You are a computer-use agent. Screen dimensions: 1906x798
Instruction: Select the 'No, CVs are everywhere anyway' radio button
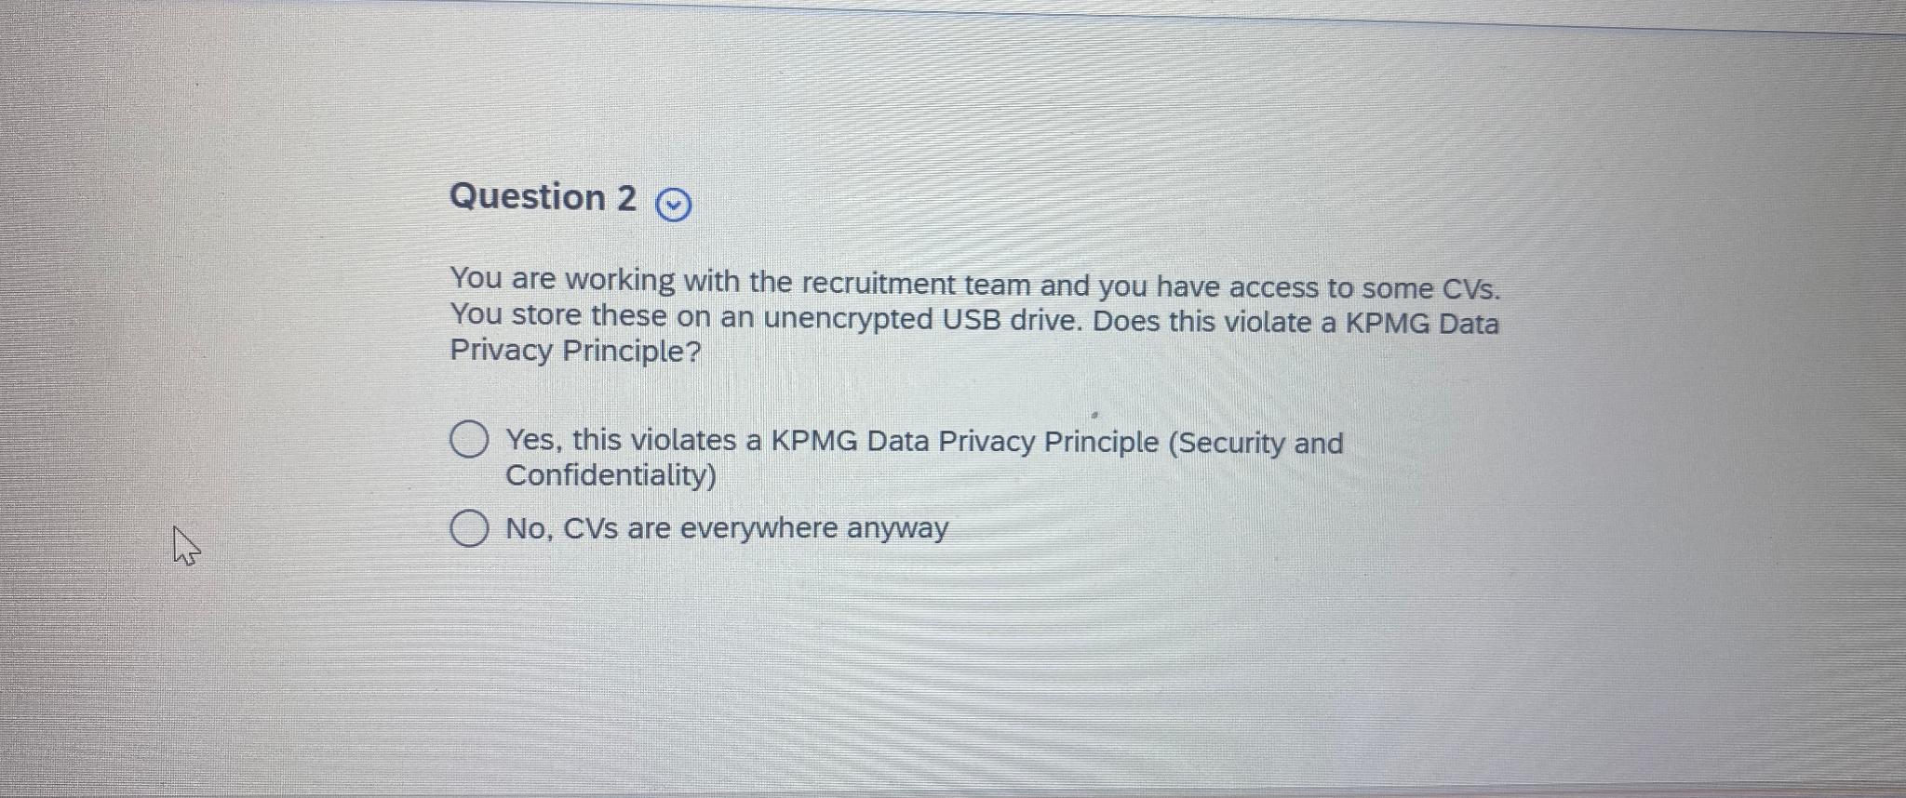[469, 528]
